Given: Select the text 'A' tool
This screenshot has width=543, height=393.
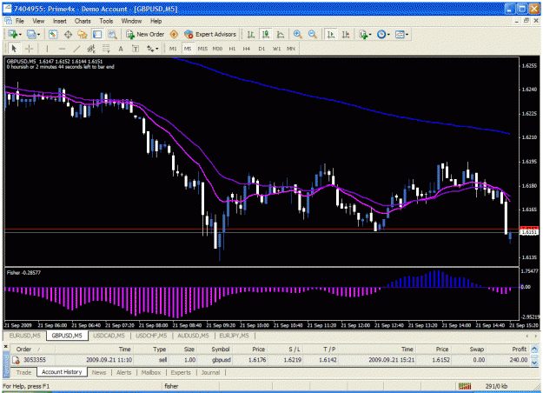Looking at the screenshot, I should coord(121,49).
